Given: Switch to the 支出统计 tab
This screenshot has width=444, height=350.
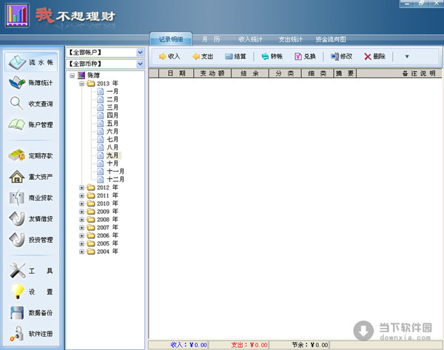Looking at the screenshot, I should (290, 39).
